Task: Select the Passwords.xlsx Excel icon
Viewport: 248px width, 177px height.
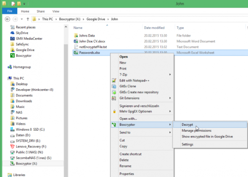Action: coord(76,53)
